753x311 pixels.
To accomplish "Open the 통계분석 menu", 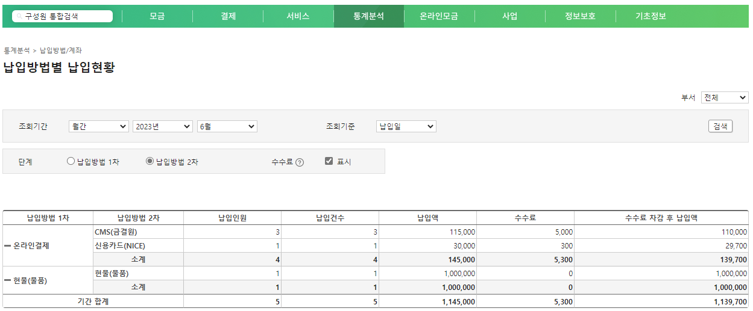I will [368, 16].
